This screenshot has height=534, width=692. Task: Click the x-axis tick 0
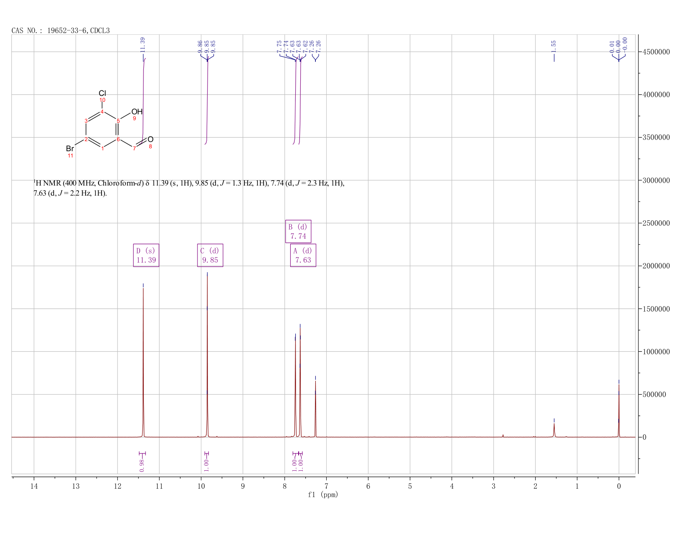tap(619, 486)
